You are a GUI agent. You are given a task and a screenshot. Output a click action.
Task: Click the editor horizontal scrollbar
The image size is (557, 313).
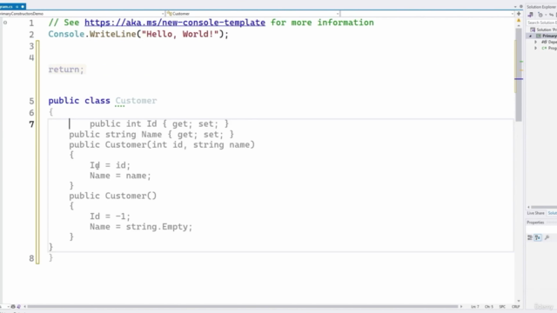pyautogui.click(x=243, y=306)
